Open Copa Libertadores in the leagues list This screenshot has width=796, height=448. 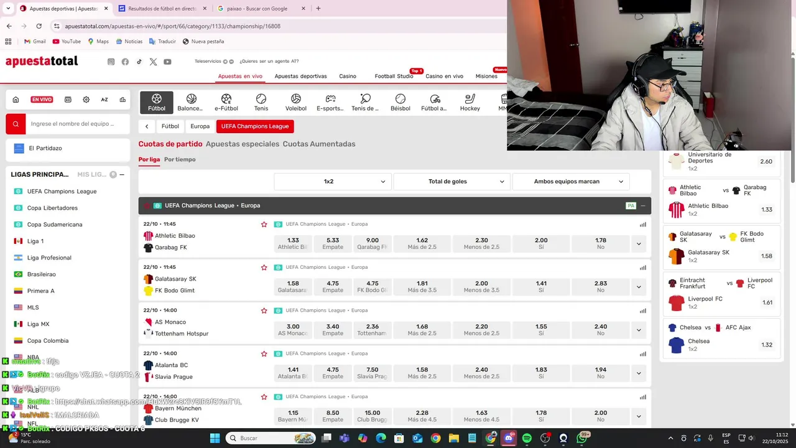click(x=52, y=208)
